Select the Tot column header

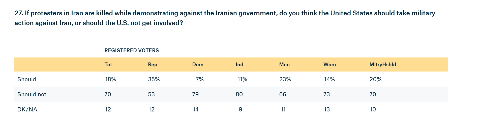point(108,64)
